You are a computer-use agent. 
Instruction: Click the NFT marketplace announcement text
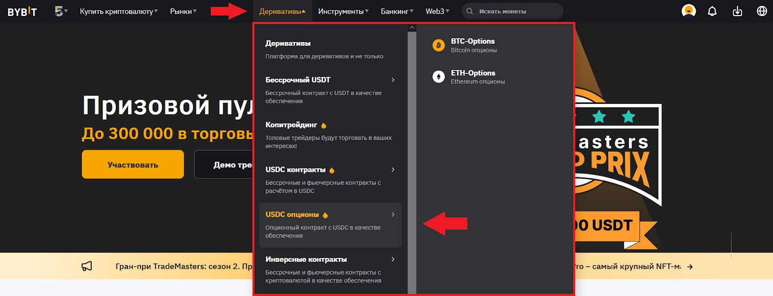click(x=628, y=266)
